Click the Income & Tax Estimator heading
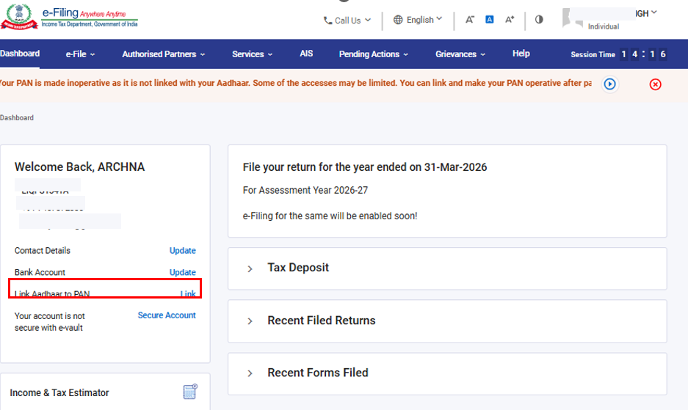Image resolution: width=688 pixels, height=410 pixels. coord(59,393)
